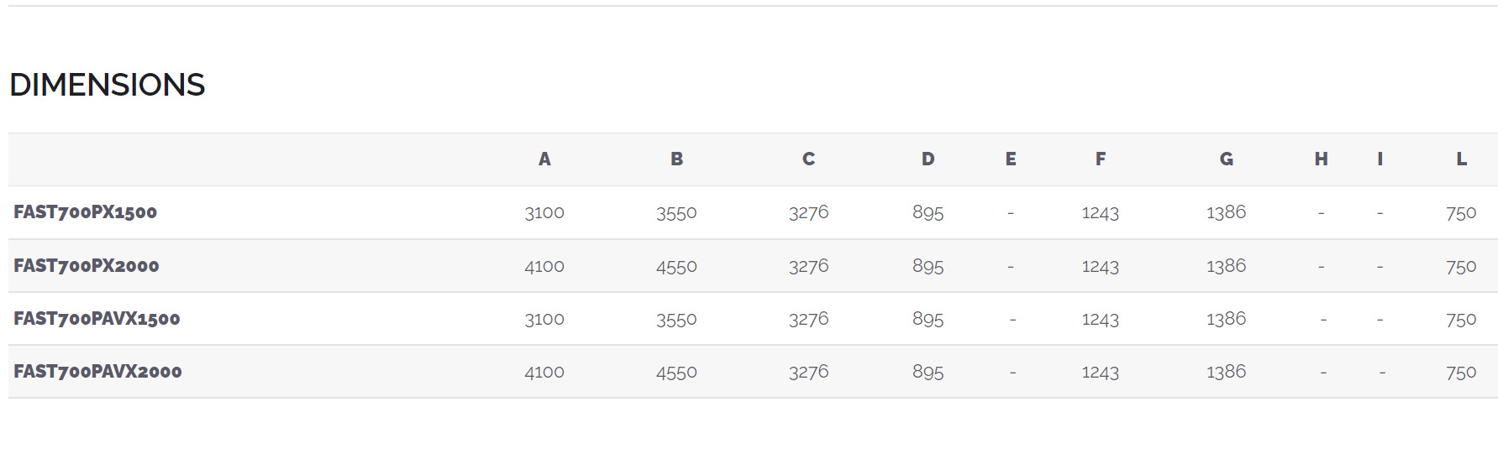Select column header G
Viewport: 1498px width, 454px height.
1227,159
